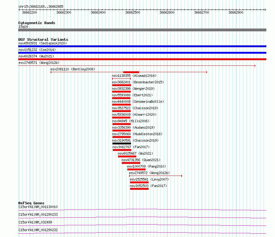The image size is (275, 237).
Task: Open the nsv1051232 (Coe2014) variant label
Action: (x=37, y=50)
